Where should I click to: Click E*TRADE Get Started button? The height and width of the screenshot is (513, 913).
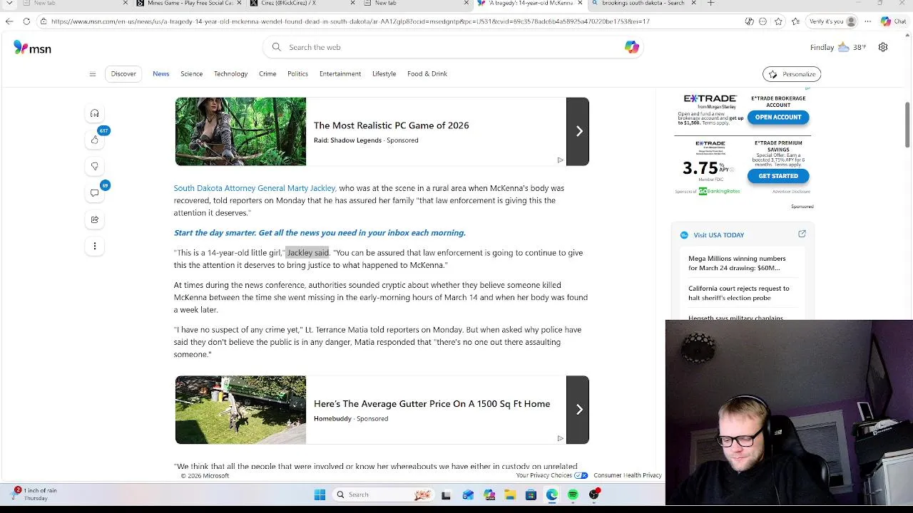tap(778, 176)
